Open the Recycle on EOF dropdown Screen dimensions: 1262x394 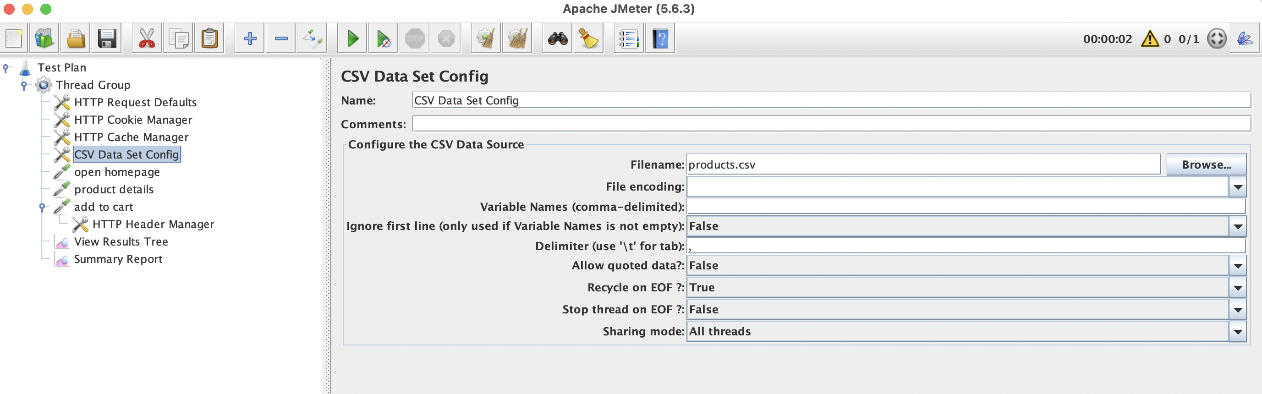(x=1238, y=288)
